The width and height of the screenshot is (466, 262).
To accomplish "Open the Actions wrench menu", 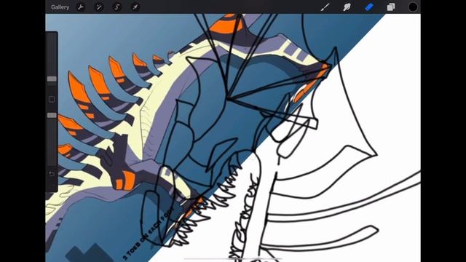I will click(x=81, y=7).
